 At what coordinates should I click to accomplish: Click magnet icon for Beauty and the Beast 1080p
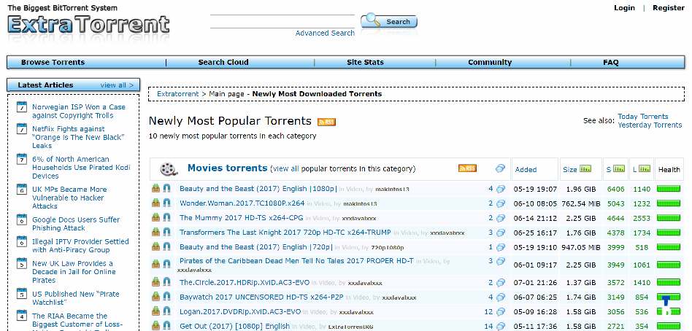coord(166,189)
